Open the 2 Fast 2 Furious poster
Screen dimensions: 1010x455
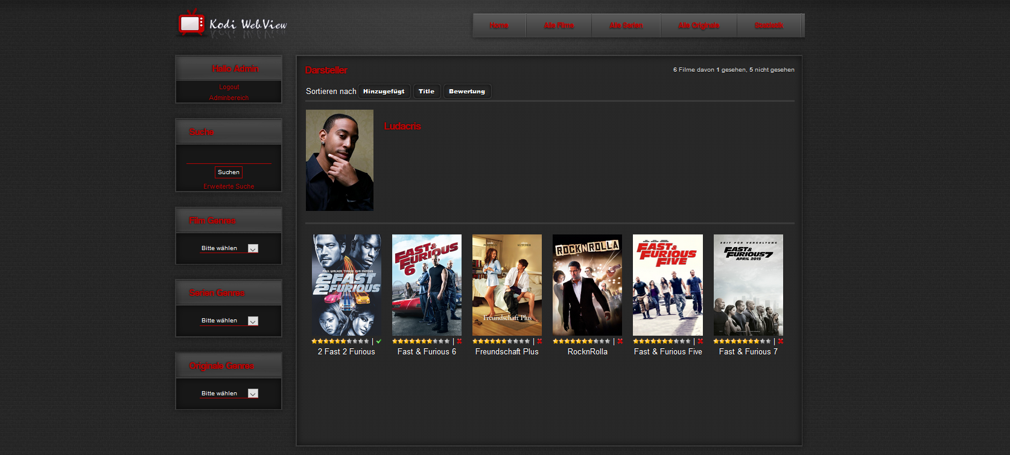coord(346,285)
